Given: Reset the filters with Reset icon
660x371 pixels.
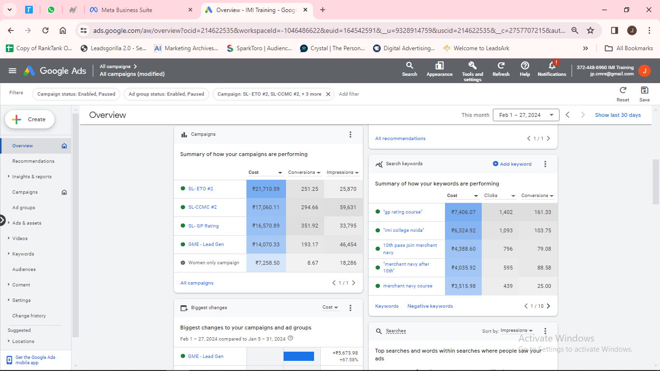Looking at the screenshot, I should tap(623, 94).
